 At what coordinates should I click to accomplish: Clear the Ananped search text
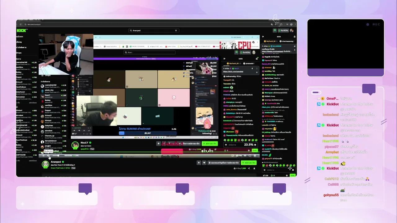pyautogui.click(x=176, y=30)
